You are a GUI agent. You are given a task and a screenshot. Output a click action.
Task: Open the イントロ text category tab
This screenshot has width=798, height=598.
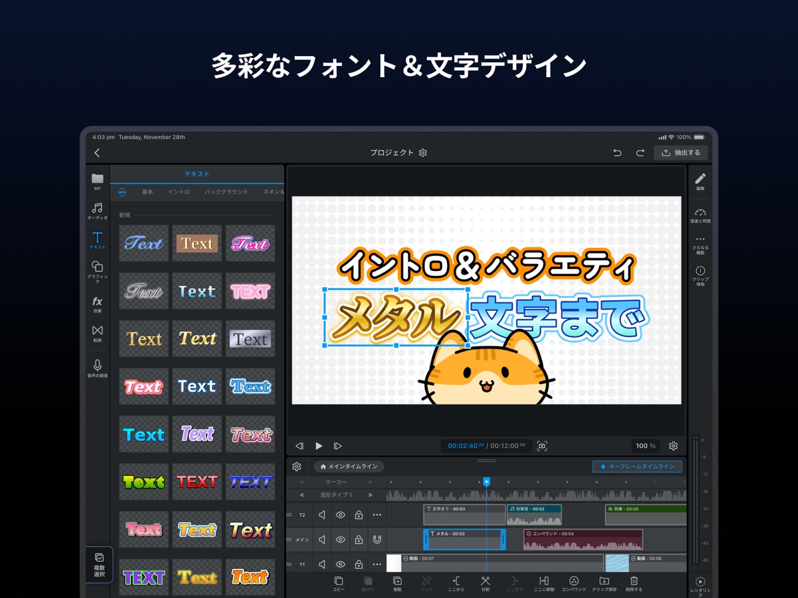coord(179,192)
